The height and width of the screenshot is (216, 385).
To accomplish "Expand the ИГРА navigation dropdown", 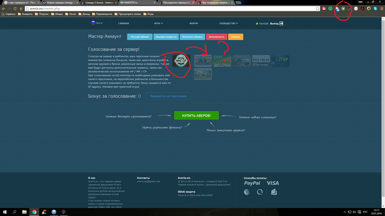I will tap(158, 23).
